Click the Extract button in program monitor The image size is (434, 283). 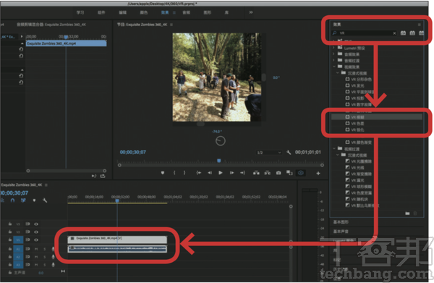coord(267,173)
